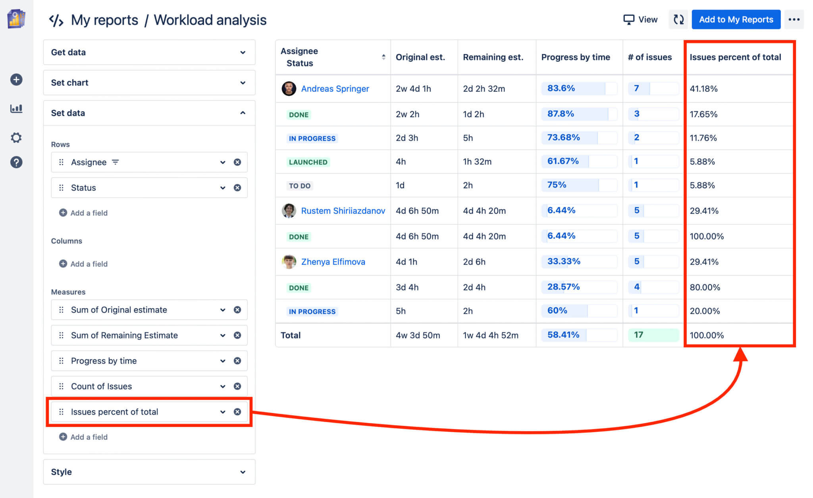Screen dimensions: 813x498
Task: Click the monitor icon next to View
Action: pos(628,19)
